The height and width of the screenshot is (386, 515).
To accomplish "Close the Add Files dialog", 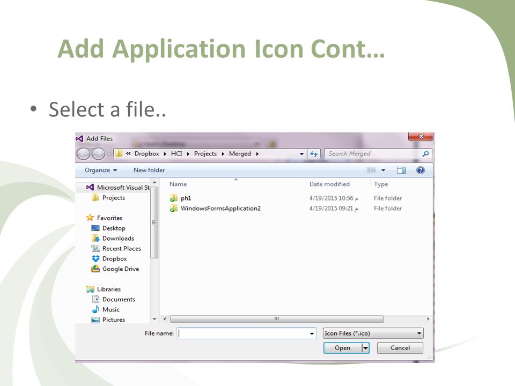I will [x=422, y=137].
